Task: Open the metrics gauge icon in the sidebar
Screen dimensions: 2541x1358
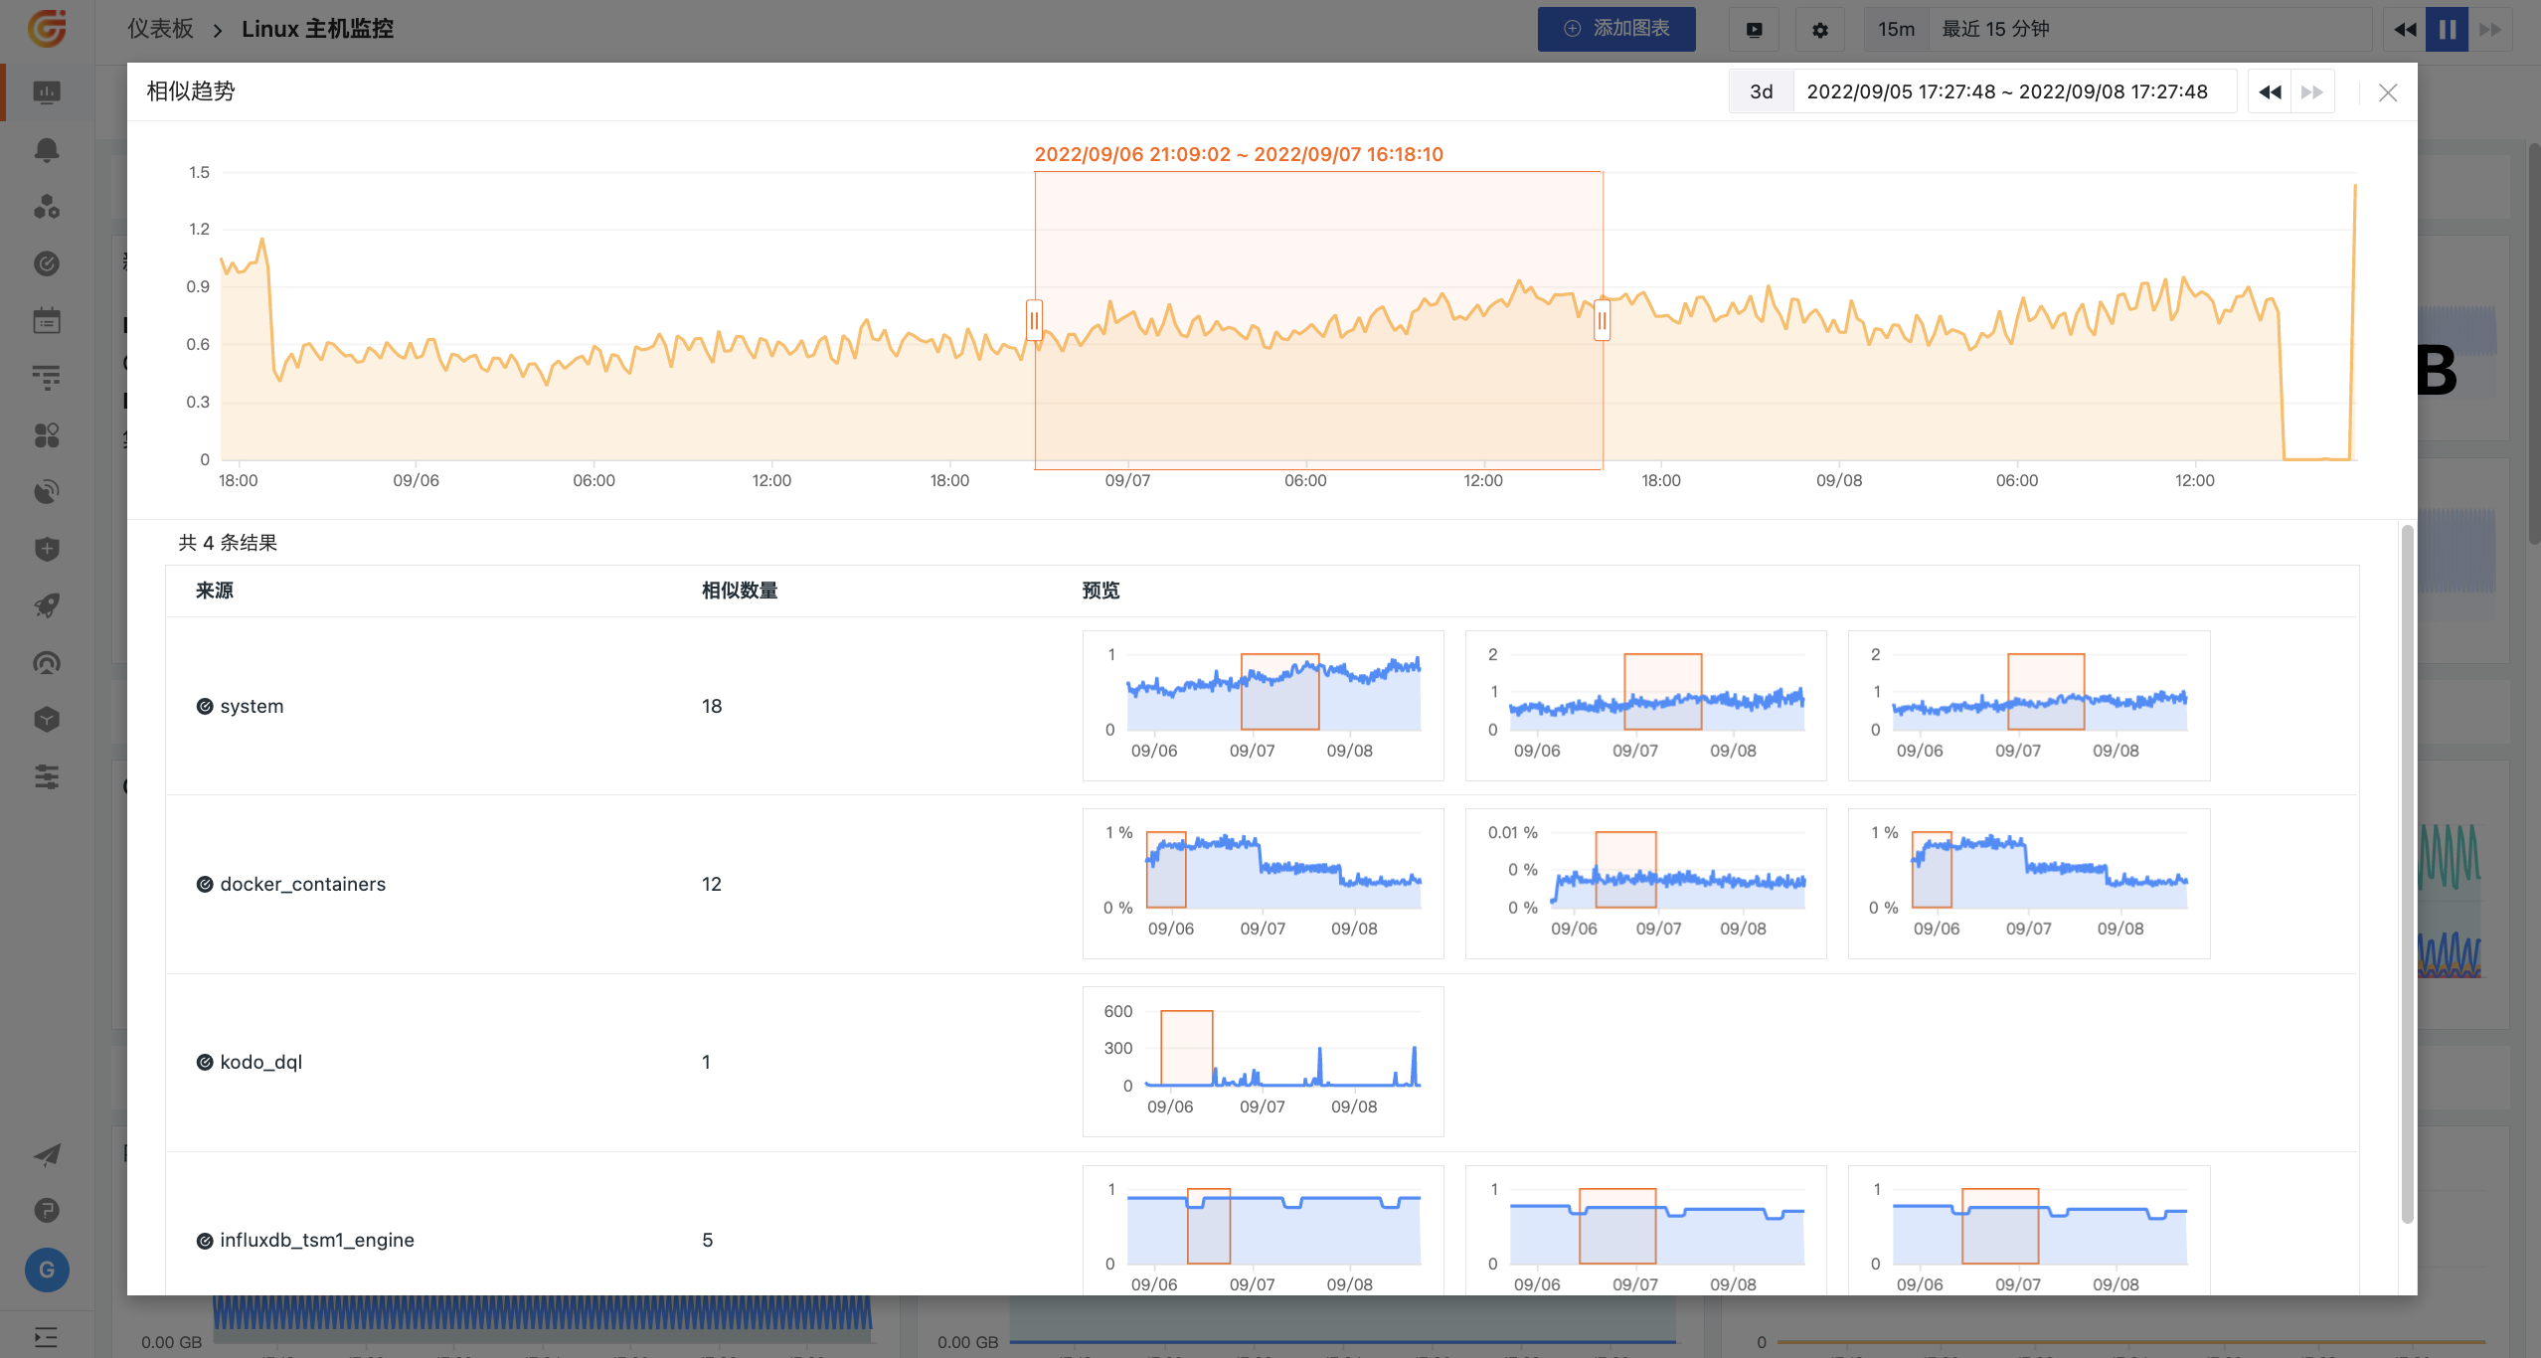Action: tap(47, 263)
